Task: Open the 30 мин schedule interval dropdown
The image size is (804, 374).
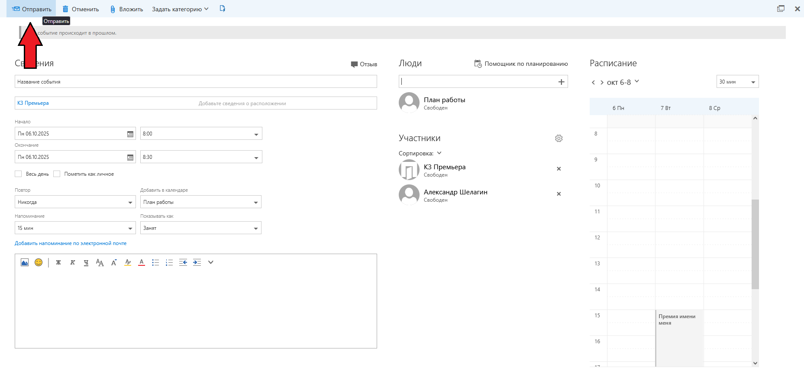Action: point(737,82)
